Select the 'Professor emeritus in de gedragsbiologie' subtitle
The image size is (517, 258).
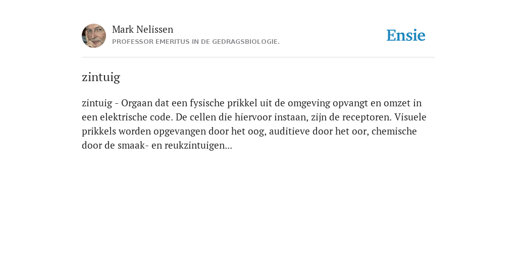click(196, 42)
